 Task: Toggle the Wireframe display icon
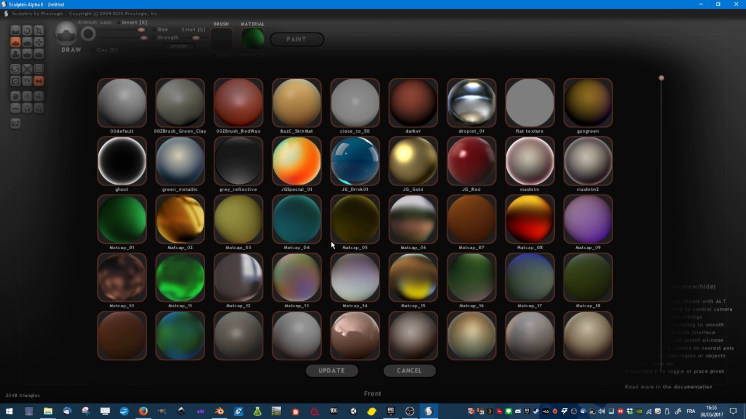click(27, 80)
